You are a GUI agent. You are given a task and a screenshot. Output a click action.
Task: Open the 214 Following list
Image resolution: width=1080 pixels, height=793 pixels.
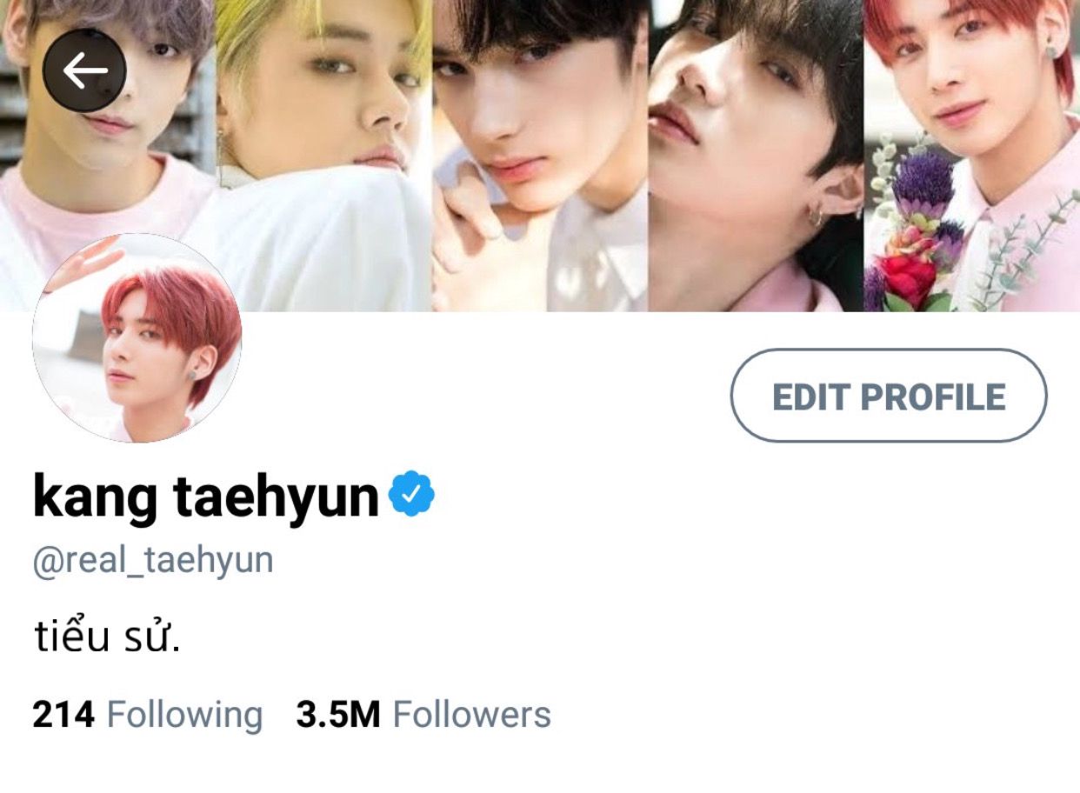click(147, 715)
